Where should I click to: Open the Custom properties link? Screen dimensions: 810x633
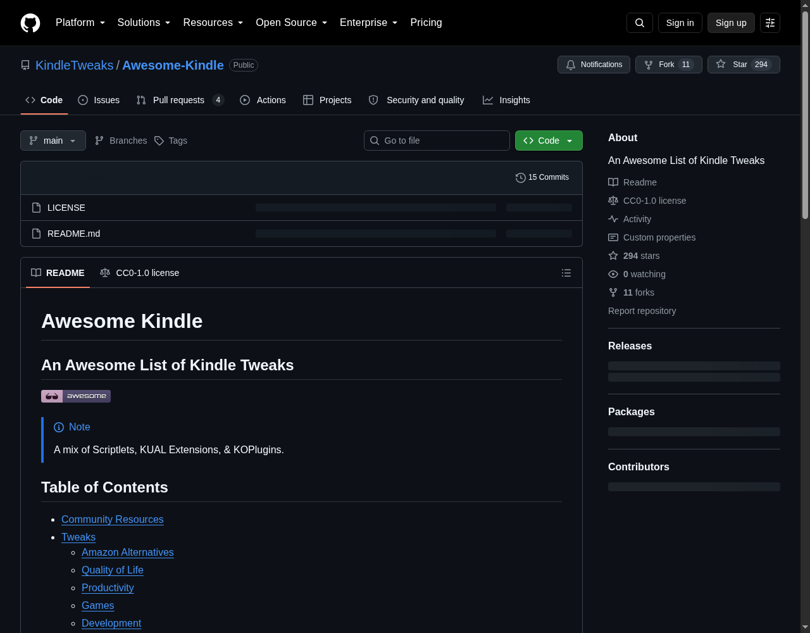652,237
